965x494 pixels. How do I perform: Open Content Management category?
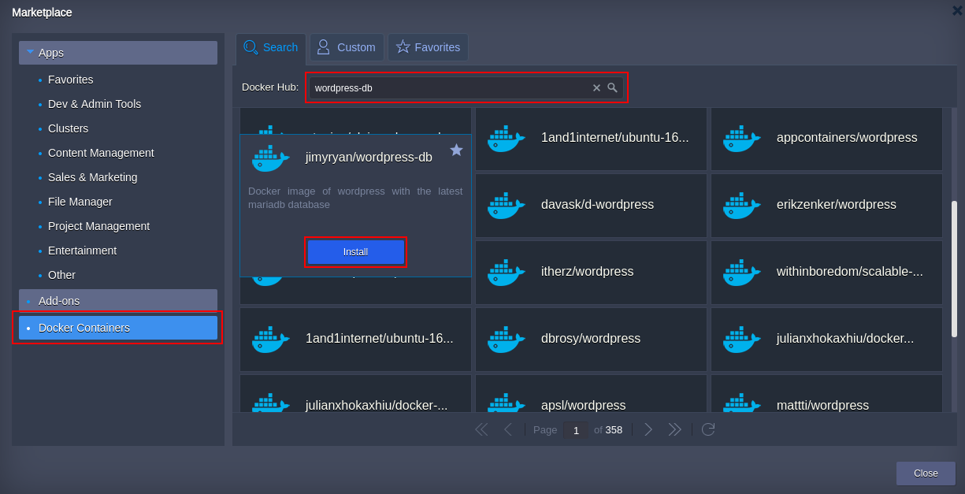click(101, 153)
